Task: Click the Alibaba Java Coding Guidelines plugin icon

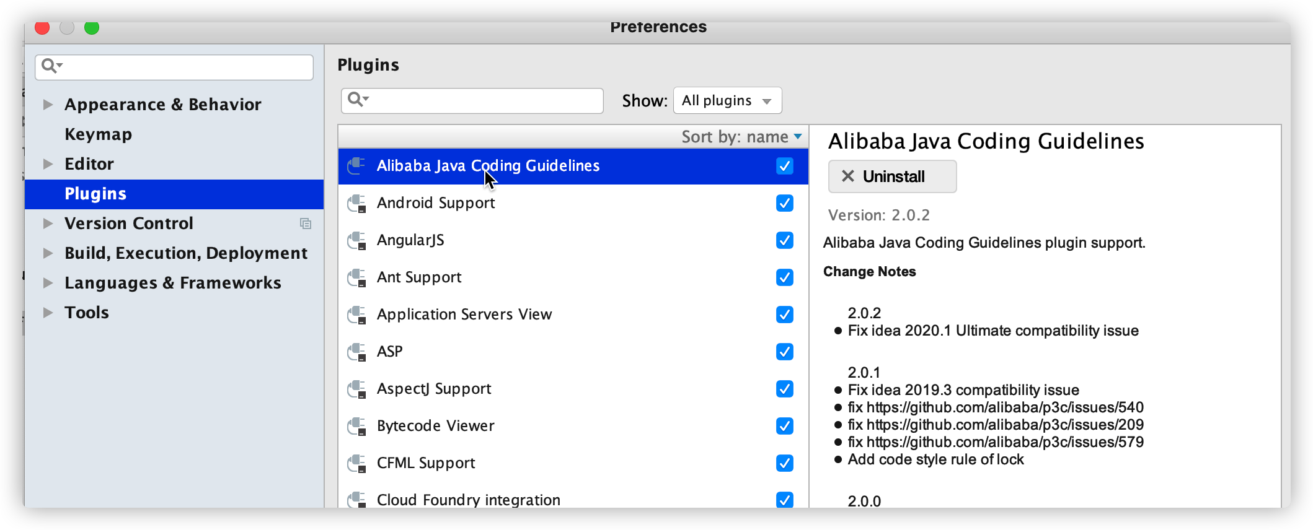Action: (x=356, y=166)
